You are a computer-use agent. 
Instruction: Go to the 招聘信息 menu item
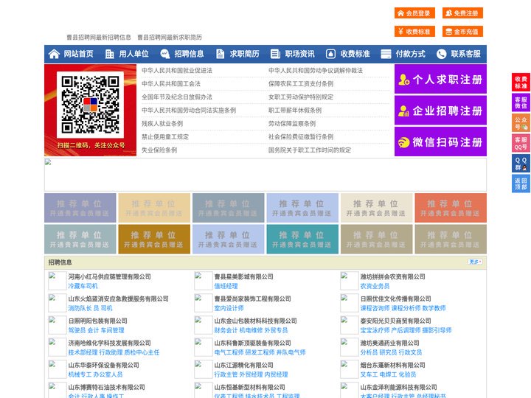pyautogui.click(x=189, y=54)
